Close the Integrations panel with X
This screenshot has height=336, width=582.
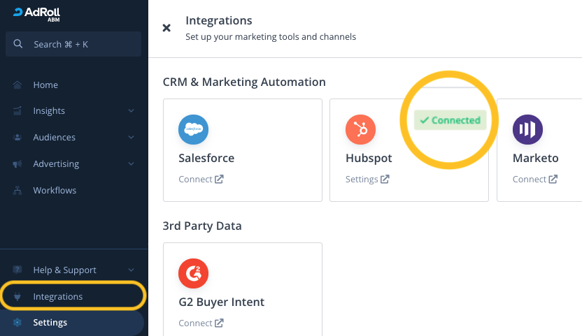[x=166, y=28]
